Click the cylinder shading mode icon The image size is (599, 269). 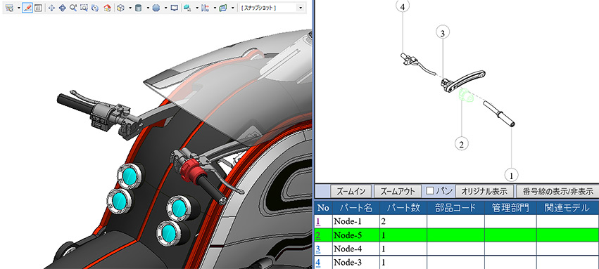[x=138, y=8]
